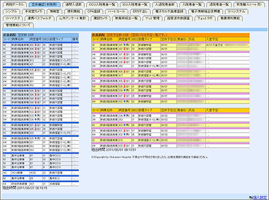The width and height of the screenshot is (269, 200).
Task: Click male icon for 6W room 632 in right table
Action: (124, 102)
